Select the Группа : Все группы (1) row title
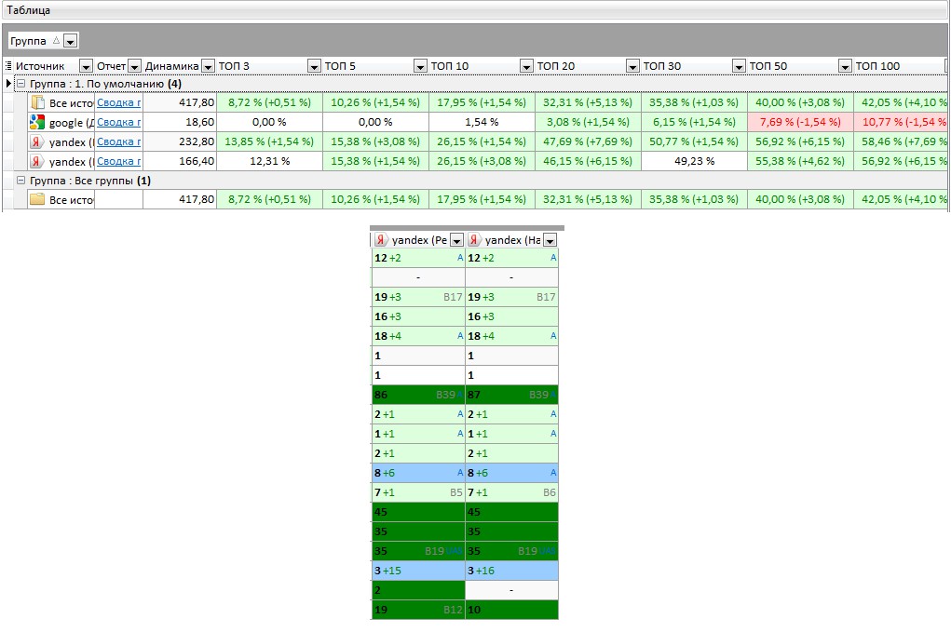This screenshot has width=951, height=632. tap(90, 181)
